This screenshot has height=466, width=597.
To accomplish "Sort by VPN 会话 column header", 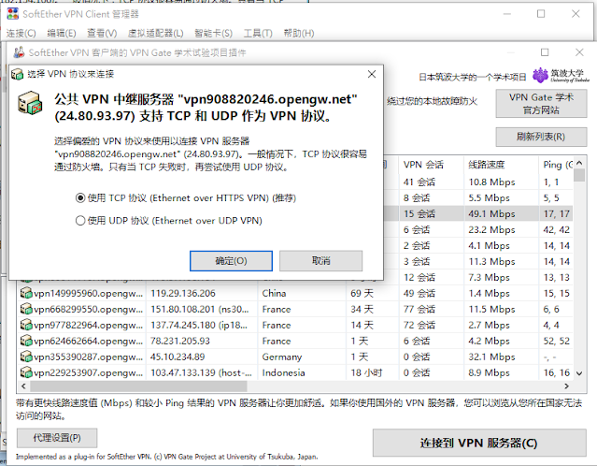I will click(x=431, y=165).
